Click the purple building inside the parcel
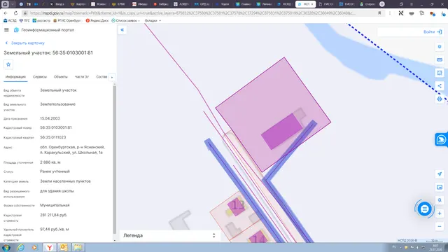448x252 pixels. [x=281, y=132]
